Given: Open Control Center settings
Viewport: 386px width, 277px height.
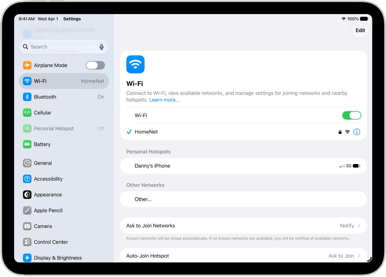Looking at the screenshot, I should [64, 242].
